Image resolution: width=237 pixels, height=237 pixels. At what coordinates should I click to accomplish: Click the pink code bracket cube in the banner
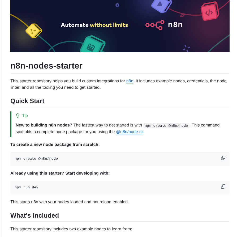click(x=209, y=12)
